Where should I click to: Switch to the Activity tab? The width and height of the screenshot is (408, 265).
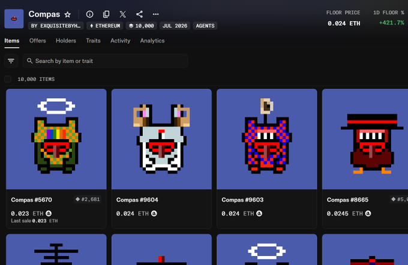click(x=120, y=41)
